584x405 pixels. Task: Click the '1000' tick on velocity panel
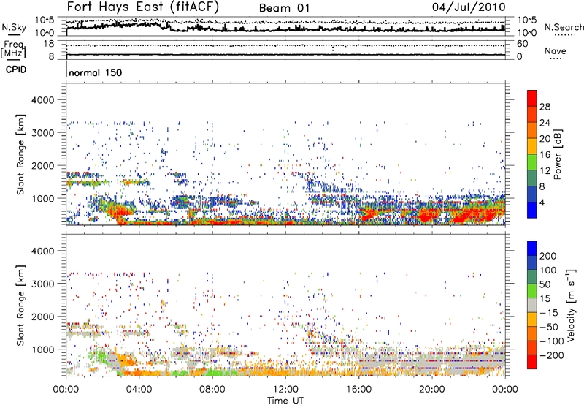43,349
